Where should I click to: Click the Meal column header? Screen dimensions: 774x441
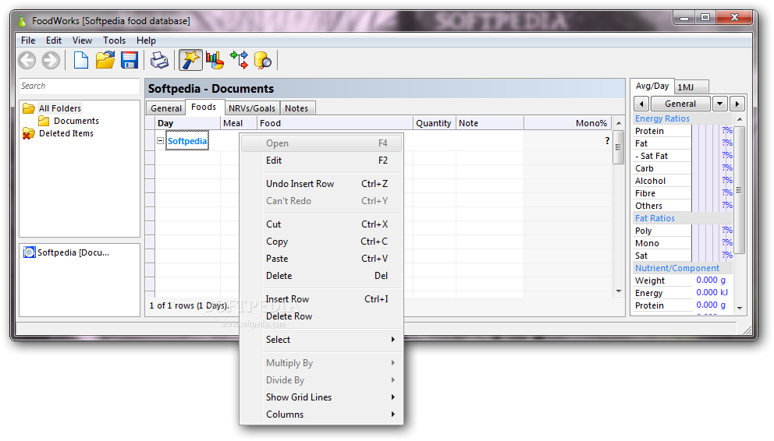point(239,123)
